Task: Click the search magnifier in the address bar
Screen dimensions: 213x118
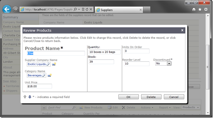Action: pyautogui.click(x=75, y=9)
